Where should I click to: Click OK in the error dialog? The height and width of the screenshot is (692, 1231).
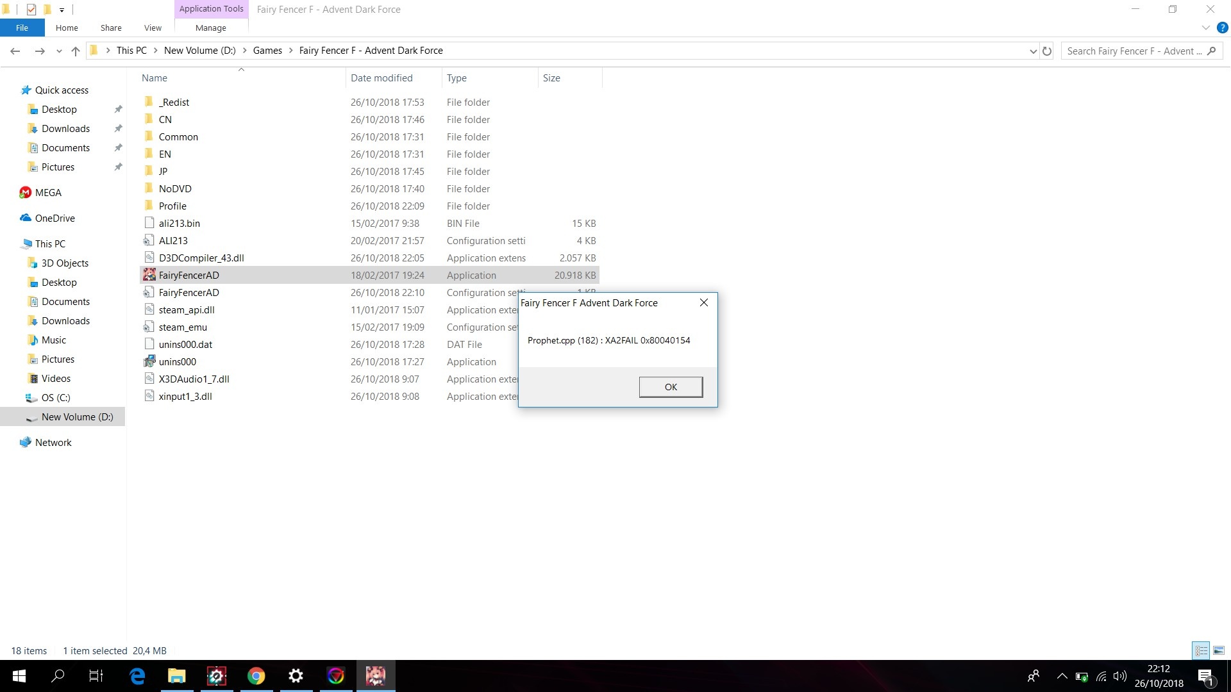pyautogui.click(x=671, y=387)
